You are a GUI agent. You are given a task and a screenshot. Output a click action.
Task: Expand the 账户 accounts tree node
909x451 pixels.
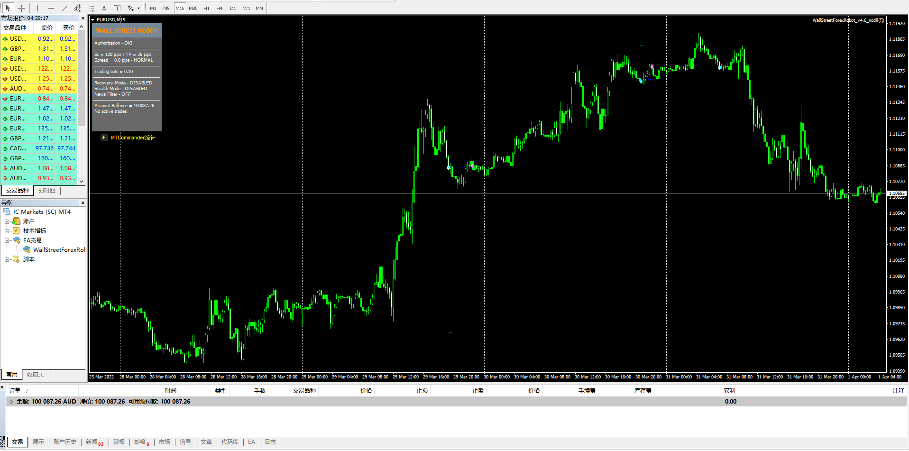(x=7, y=221)
